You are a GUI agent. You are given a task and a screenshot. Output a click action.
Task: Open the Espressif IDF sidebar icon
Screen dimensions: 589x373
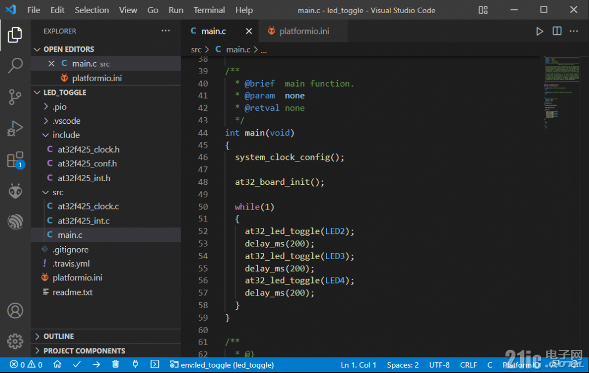[15, 221]
